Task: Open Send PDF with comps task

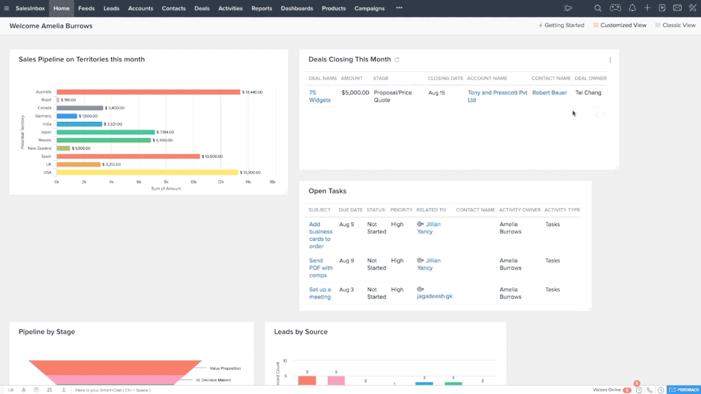Action: pyautogui.click(x=321, y=268)
